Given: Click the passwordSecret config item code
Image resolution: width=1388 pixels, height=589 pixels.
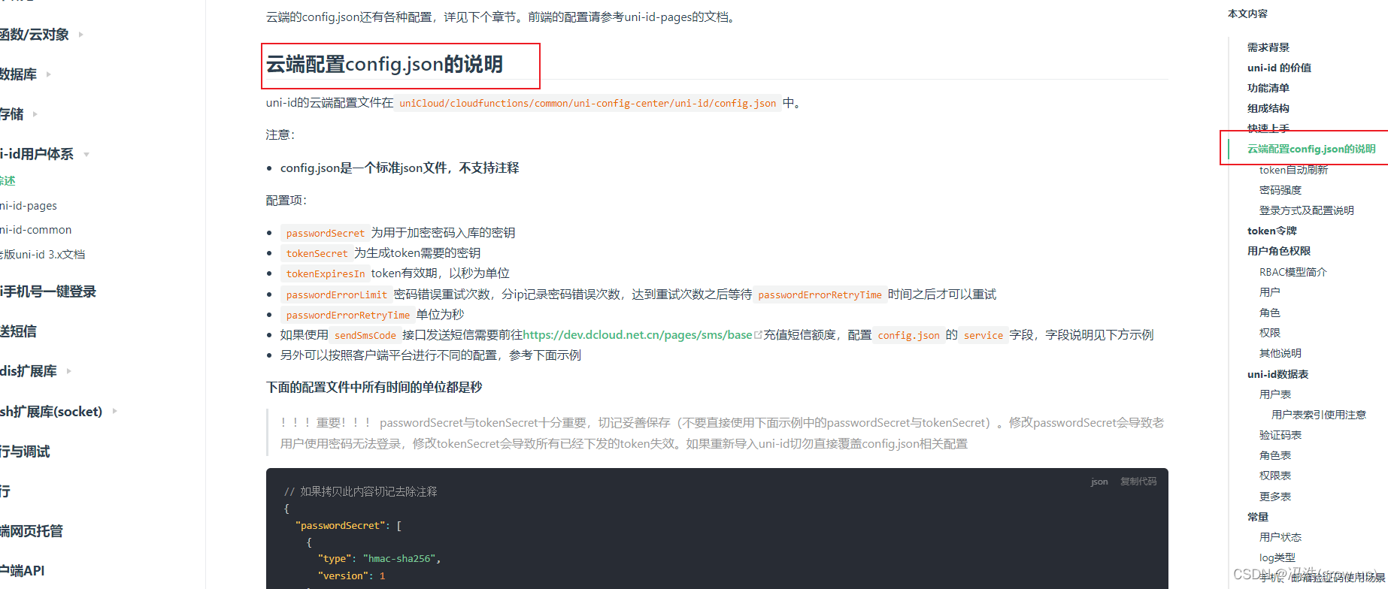Looking at the screenshot, I should point(325,233).
